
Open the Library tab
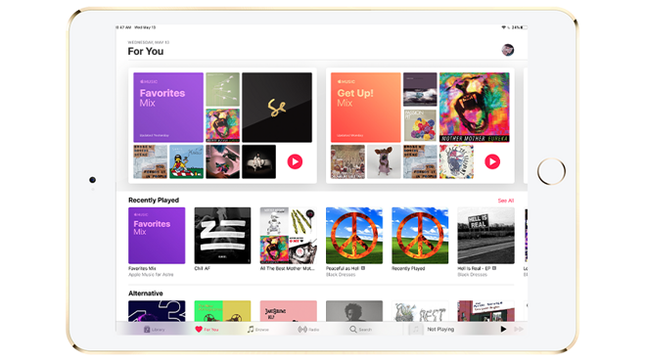click(x=155, y=330)
